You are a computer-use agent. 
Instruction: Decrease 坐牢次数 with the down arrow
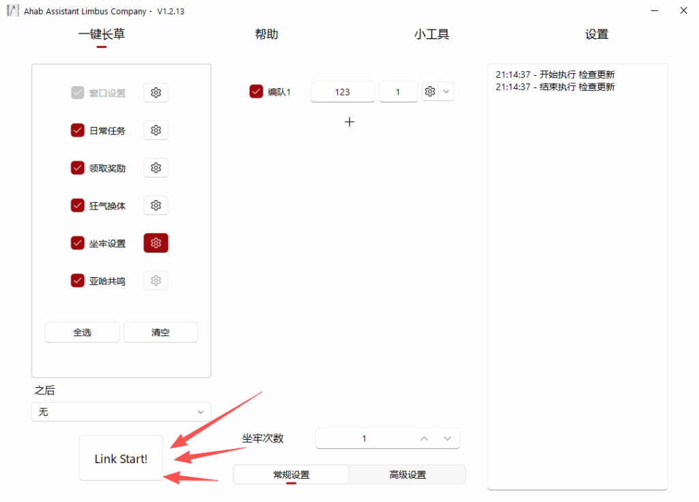click(x=447, y=438)
